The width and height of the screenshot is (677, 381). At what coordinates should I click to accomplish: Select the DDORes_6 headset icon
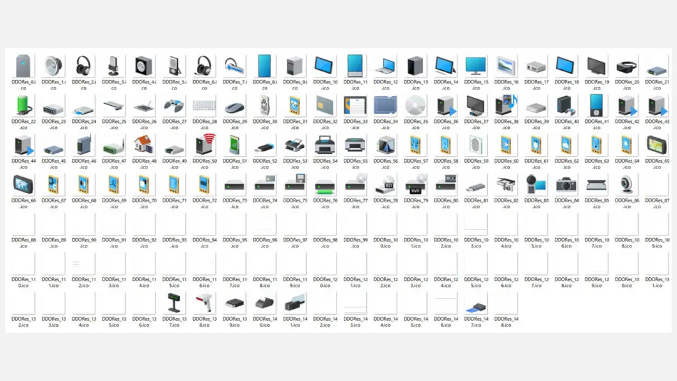click(x=204, y=66)
